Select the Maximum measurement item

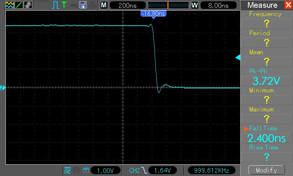pos(261,109)
